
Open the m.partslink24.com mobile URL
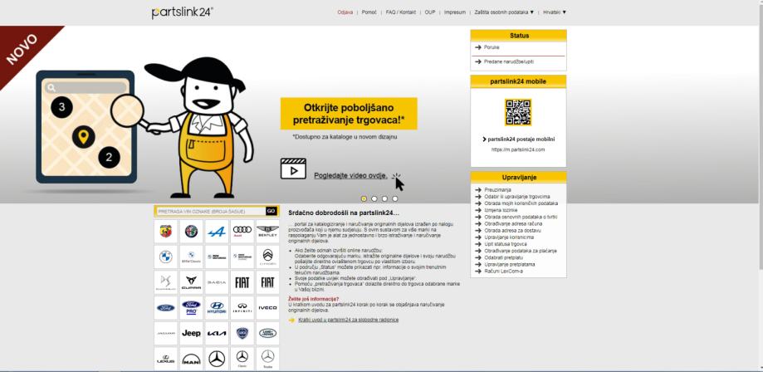coord(518,149)
